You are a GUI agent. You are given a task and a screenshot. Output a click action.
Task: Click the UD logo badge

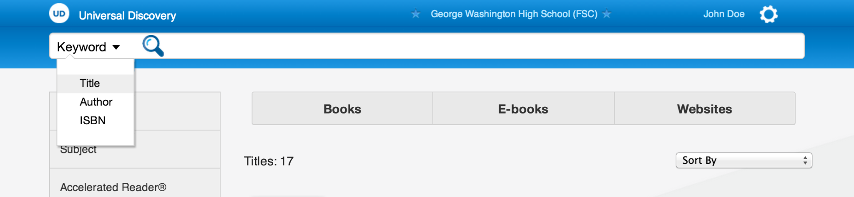click(x=59, y=13)
